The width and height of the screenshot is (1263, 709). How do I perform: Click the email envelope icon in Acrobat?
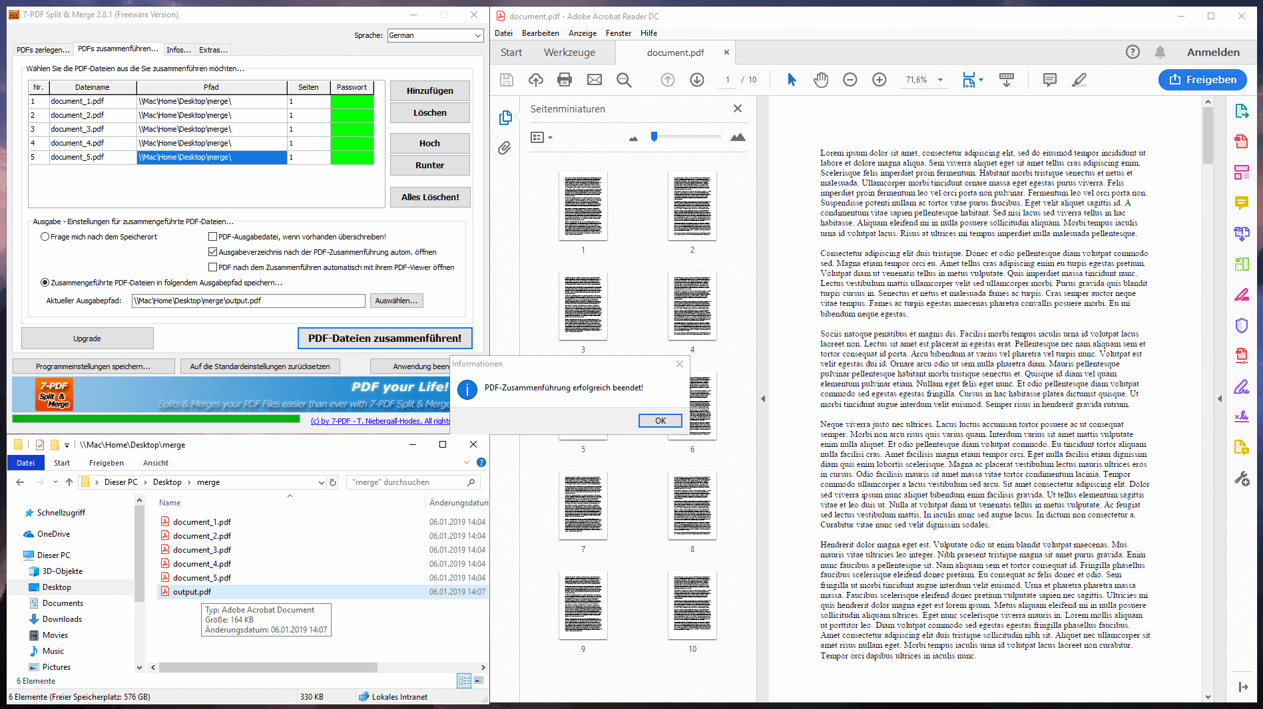coord(595,80)
